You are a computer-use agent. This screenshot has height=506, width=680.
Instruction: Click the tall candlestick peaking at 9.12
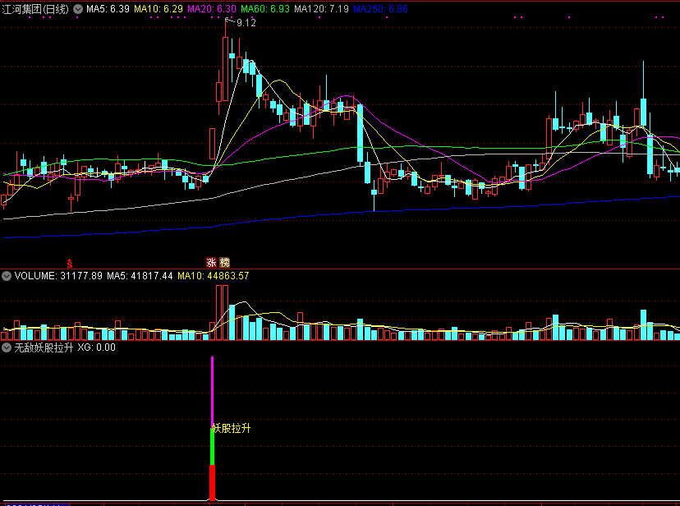point(226,69)
